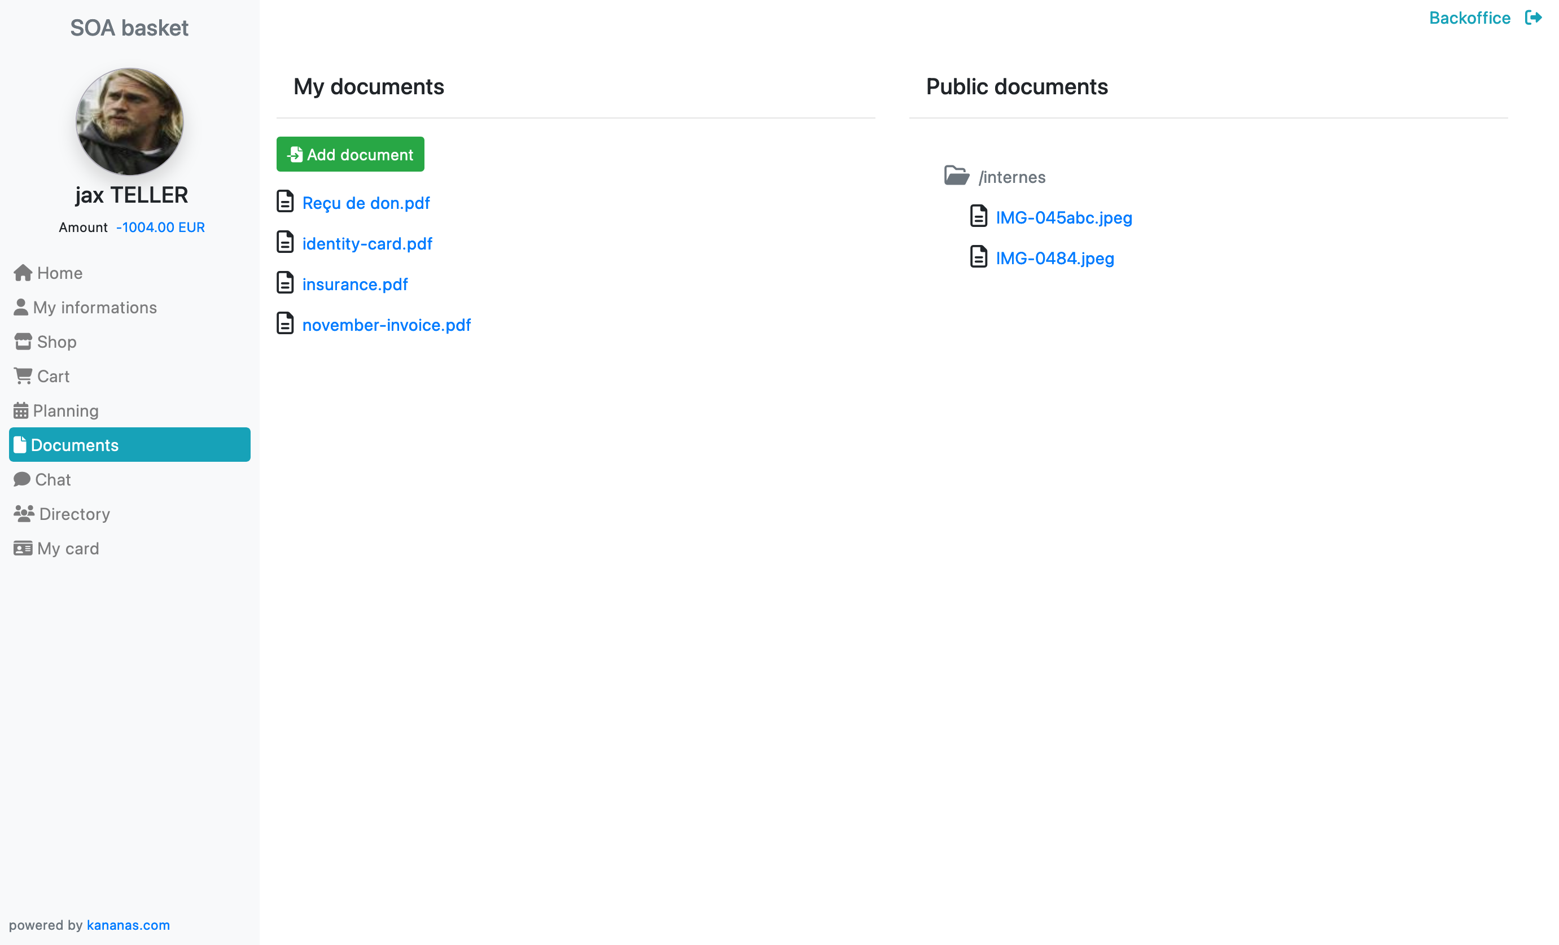Click the file icon beside IMG-0484.jpeg
1559x945 pixels.
click(x=978, y=256)
